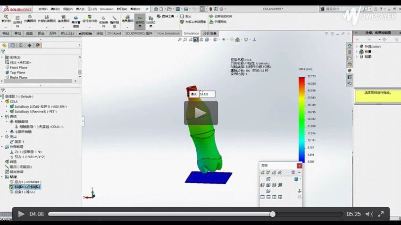The height and width of the screenshot is (225, 401).
Task: Close the 方向 orientation dialog
Action: coord(299,166)
